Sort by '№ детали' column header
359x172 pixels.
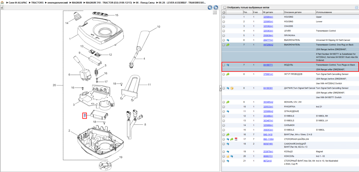click(268, 12)
